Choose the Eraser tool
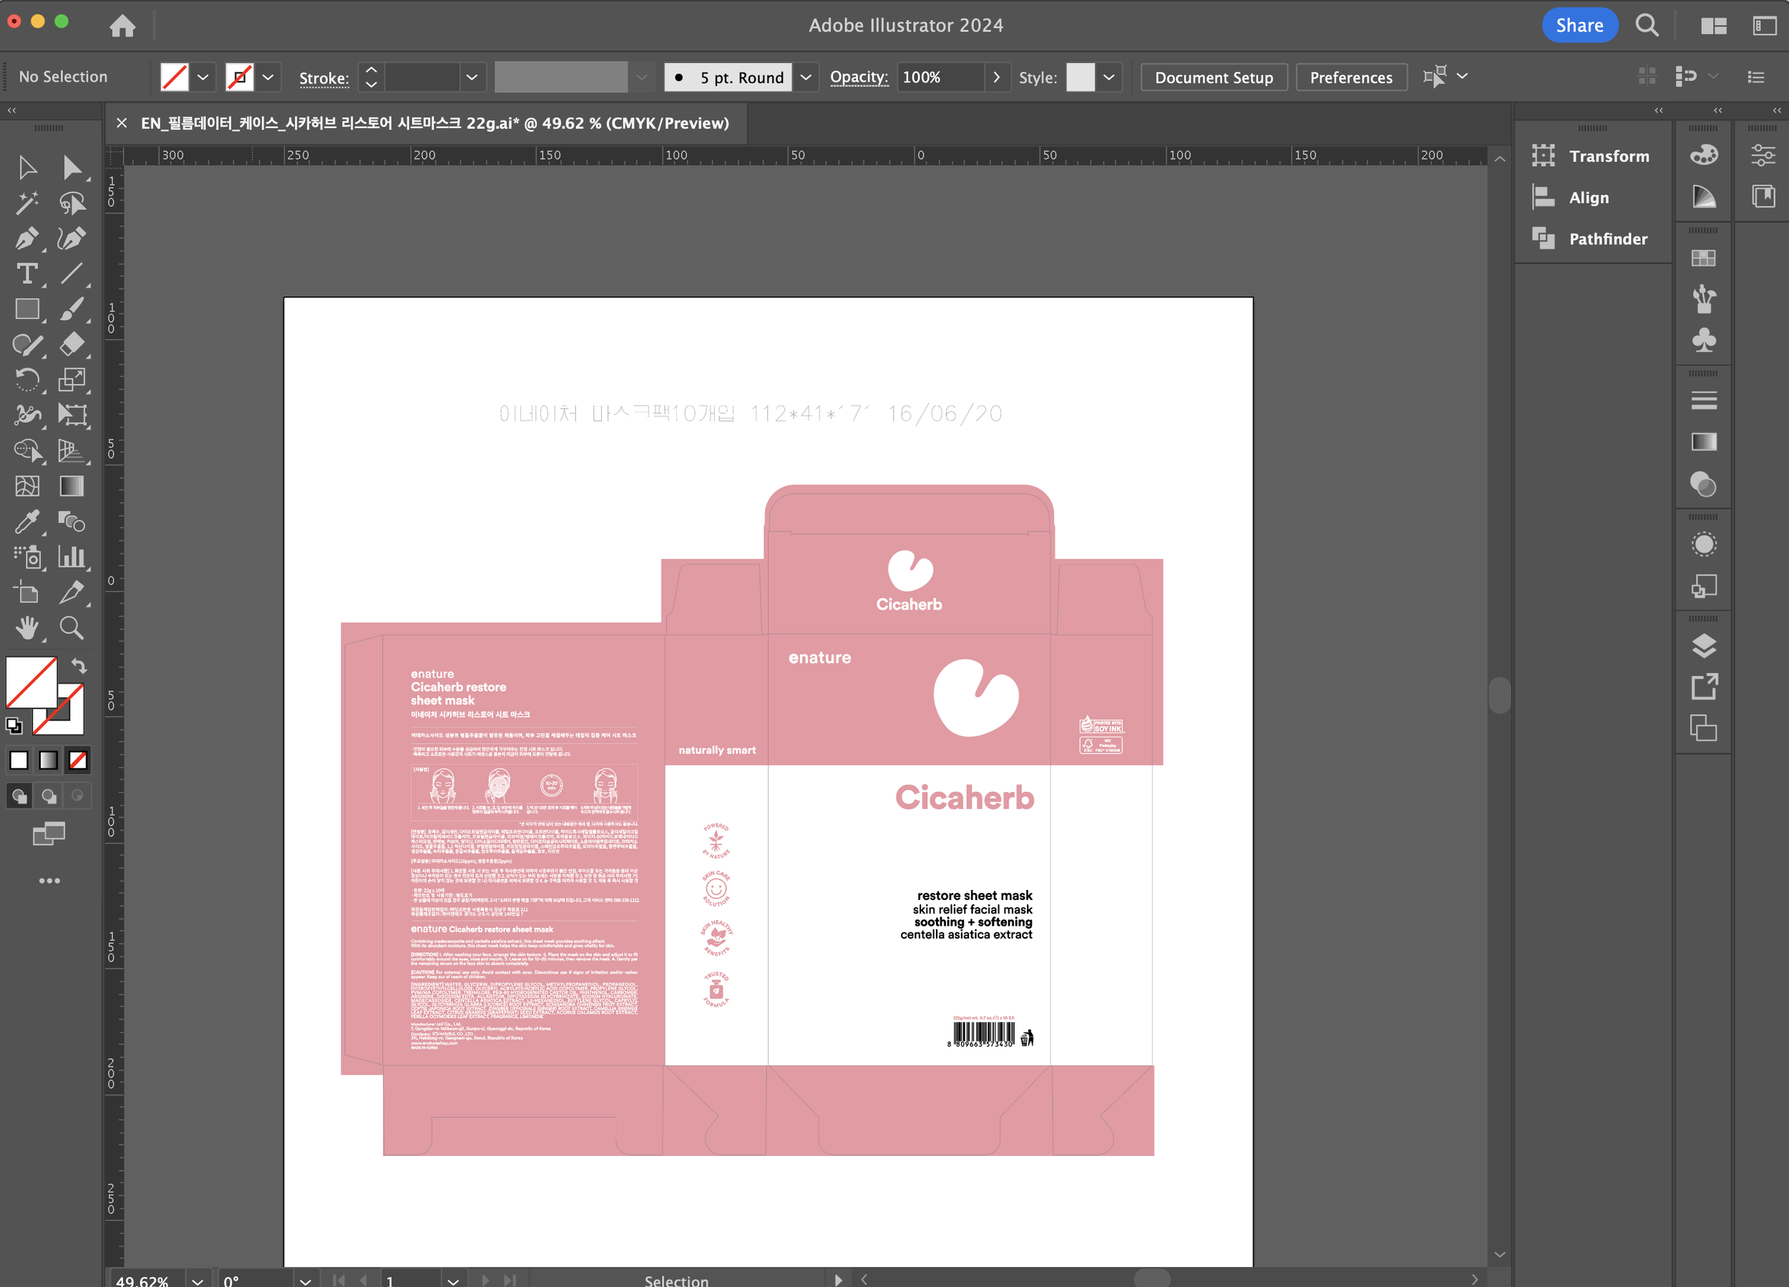The image size is (1789, 1287). pyautogui.click(x=72, y=345)
